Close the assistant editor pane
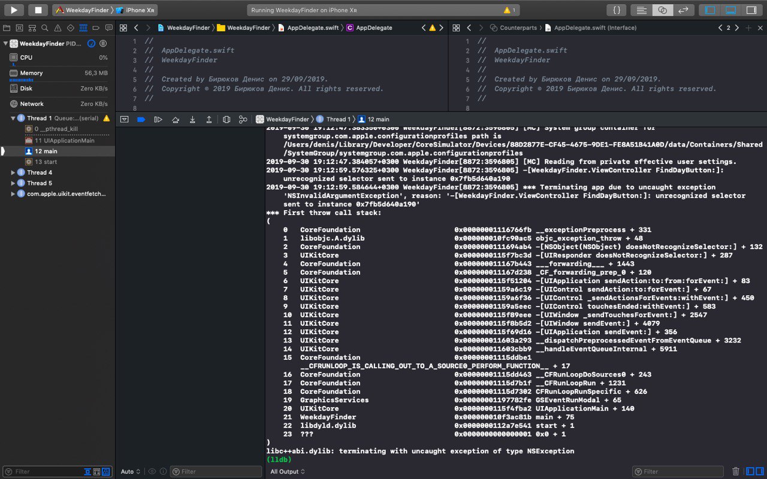Image resolution: width=767 pixels, height=479 pixels. coord(760,28)
